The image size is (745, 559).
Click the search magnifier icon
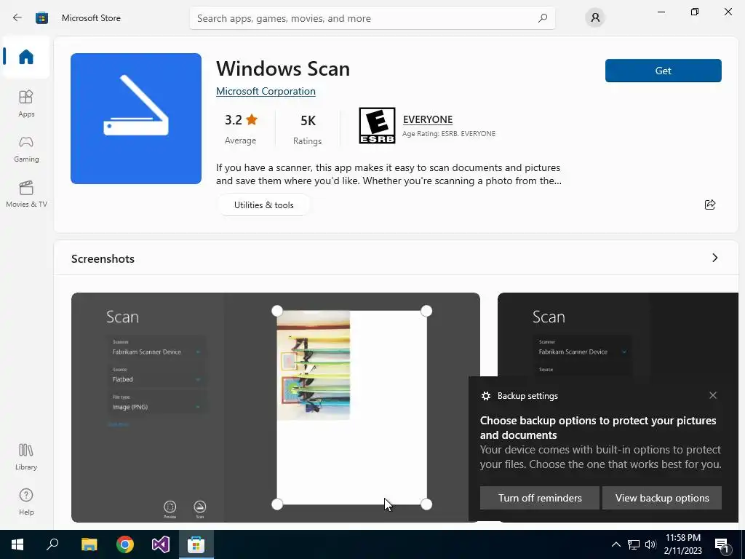click(543, 18)
